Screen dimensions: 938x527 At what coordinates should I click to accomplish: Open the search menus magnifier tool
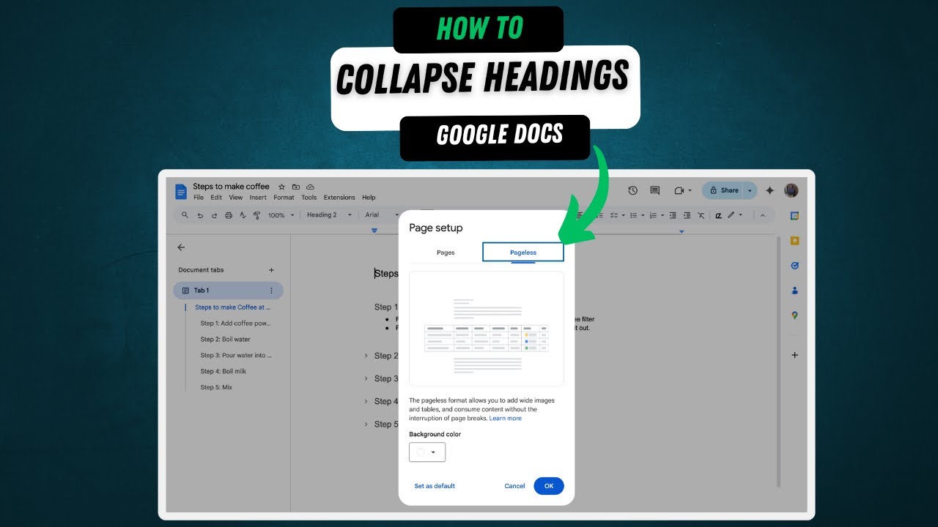point(185,215)
